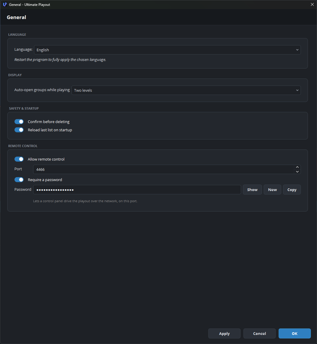The height and width of the screenshot is (344, 317).
Task: Click the 'Require a password' label
Action: (45, 180)
